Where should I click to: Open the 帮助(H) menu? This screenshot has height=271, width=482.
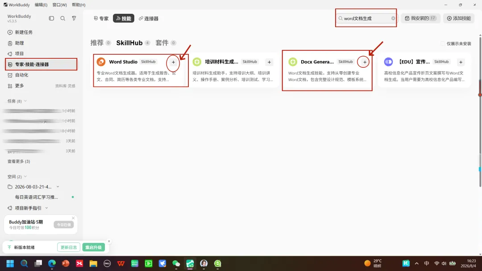[79, 5]
